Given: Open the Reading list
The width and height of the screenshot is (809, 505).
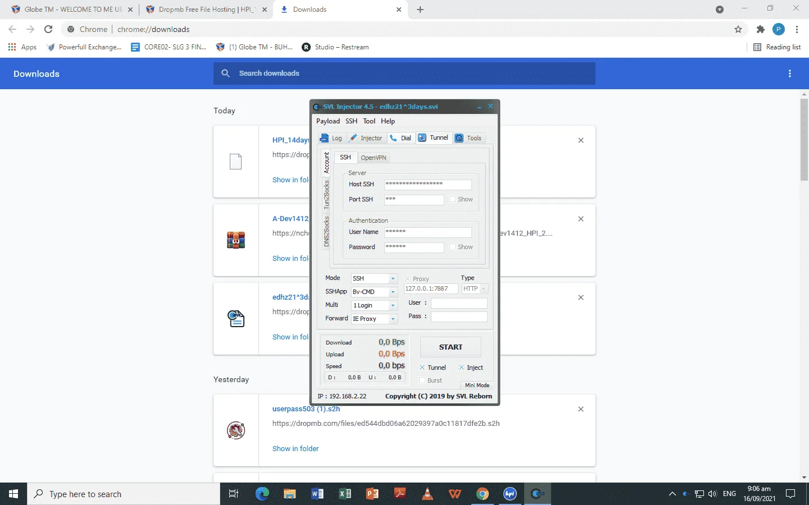Looking at the screenshot, I should pos(777,47).
